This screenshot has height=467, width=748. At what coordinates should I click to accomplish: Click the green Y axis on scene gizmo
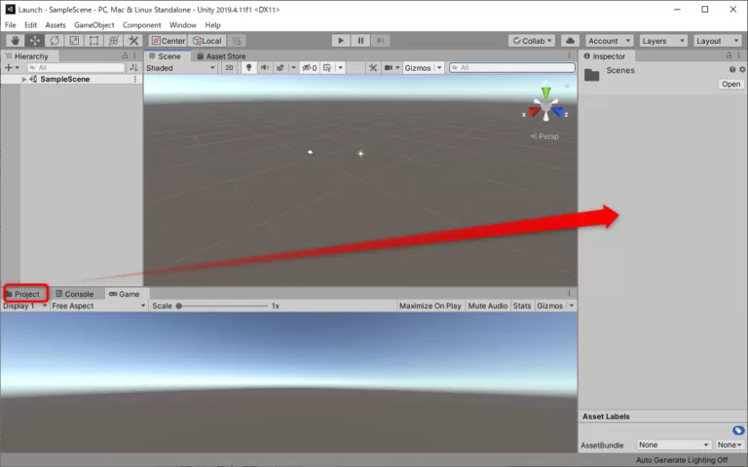[x=545, y=92]
